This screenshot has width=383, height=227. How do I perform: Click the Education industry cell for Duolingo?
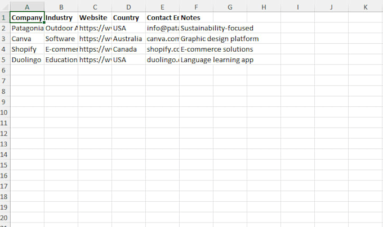pyautogui.click(x=61, y=60)
